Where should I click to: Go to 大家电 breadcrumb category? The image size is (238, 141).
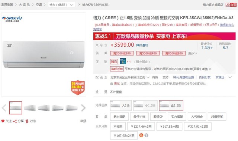coord(24,5)
